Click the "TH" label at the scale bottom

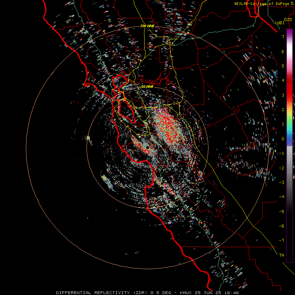click(x=282, y=255)
